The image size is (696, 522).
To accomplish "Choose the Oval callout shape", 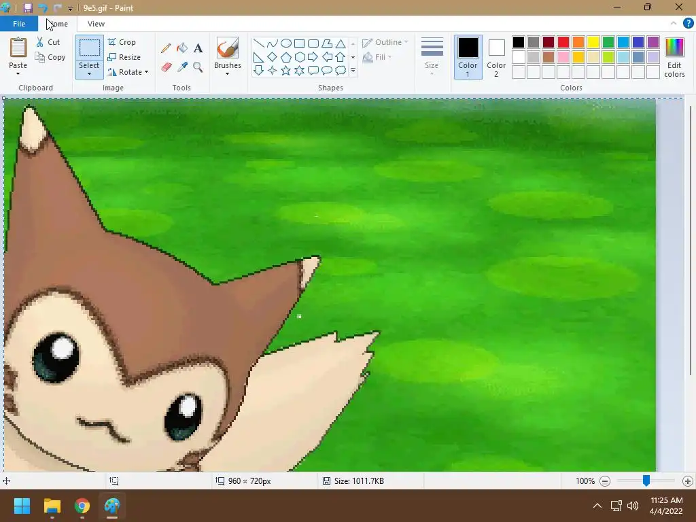I will tap(327, 70).
